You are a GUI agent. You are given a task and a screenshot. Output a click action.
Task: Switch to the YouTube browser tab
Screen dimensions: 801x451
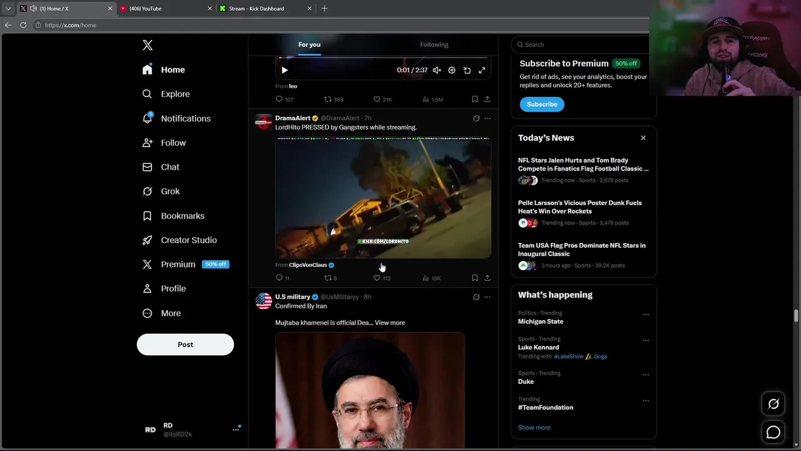[x=166, y=9]
